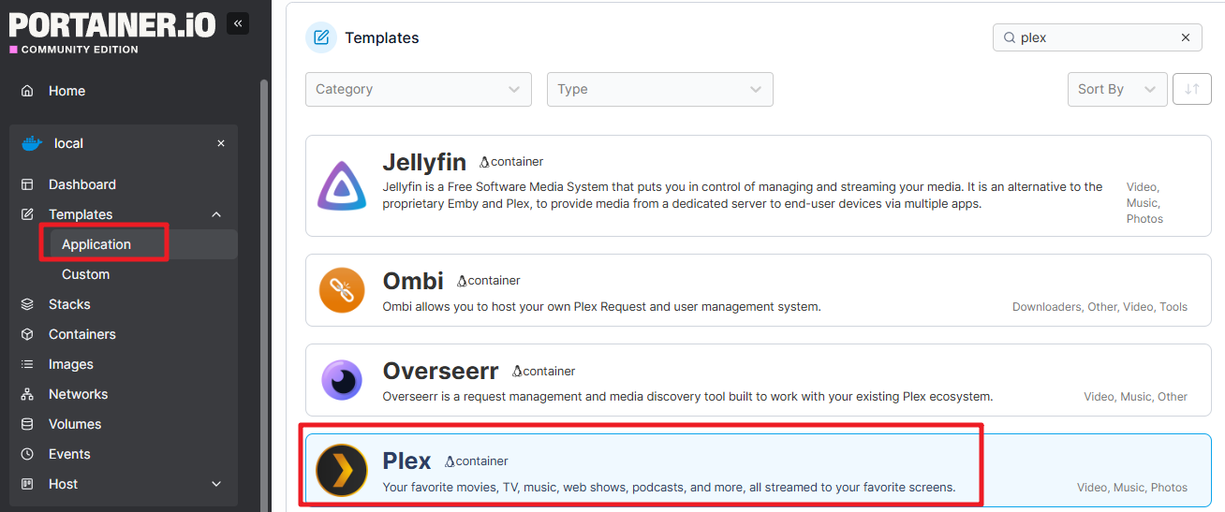This screenshot has height=512, width=1225.
Task: Click the Plex chevron logo
Action: tap(342, 470)
